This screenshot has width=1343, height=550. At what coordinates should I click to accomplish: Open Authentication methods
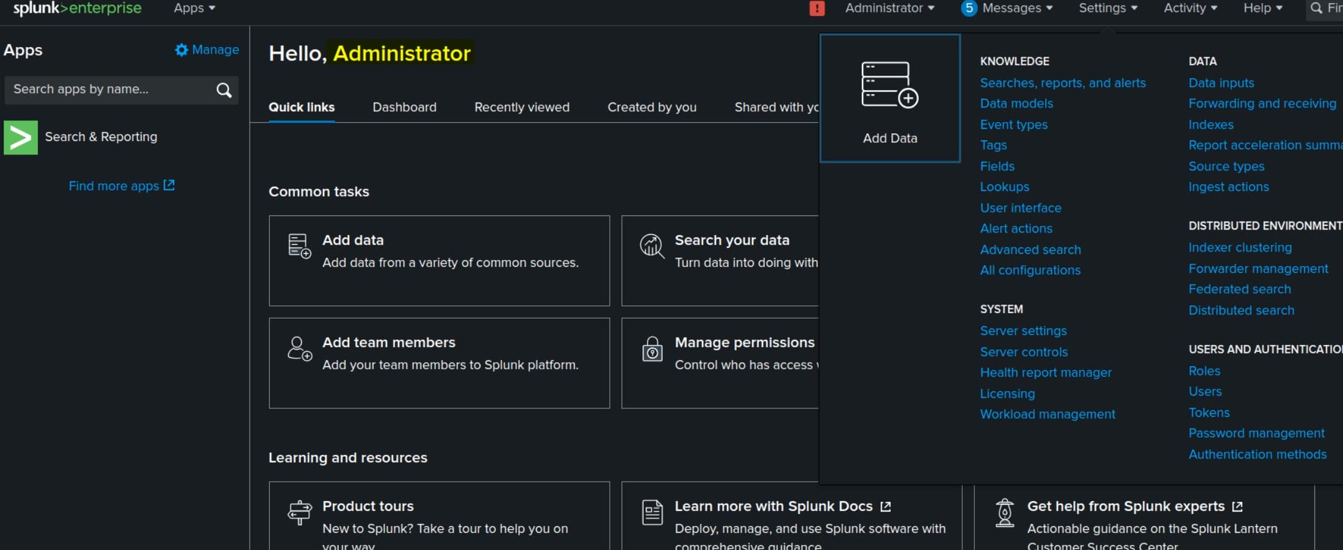[1258, 455]
